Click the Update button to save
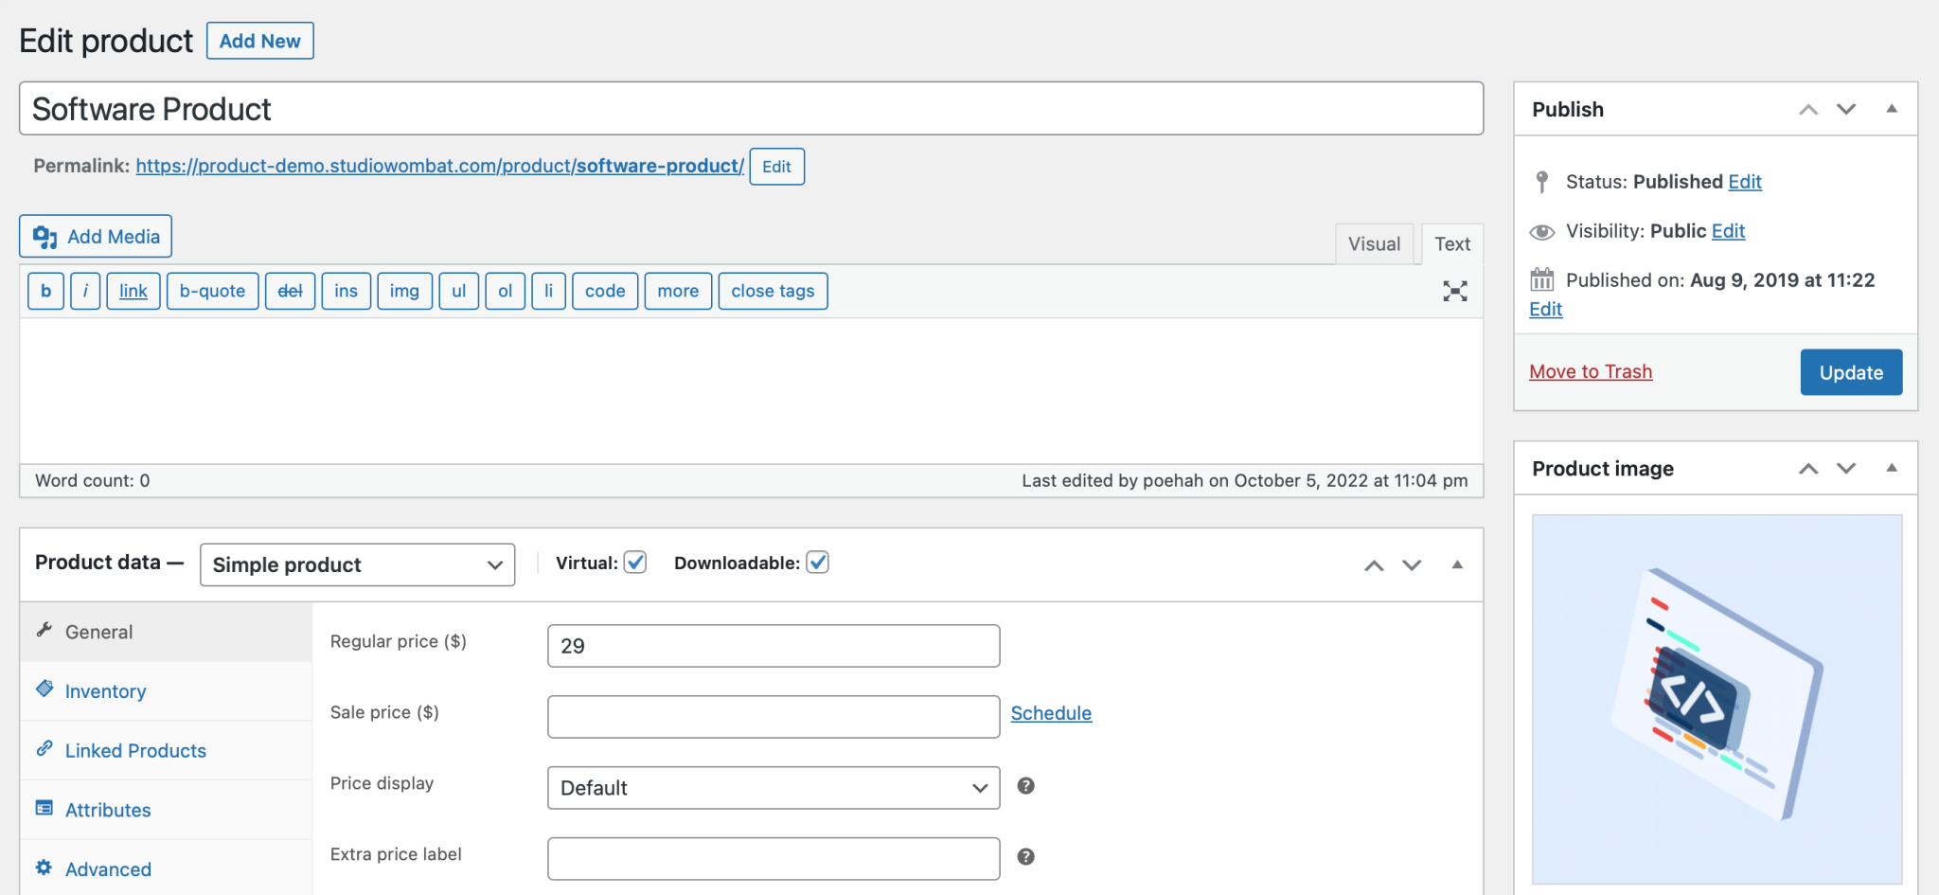This screenshot has width=1939, height=895. [1850, 372]
